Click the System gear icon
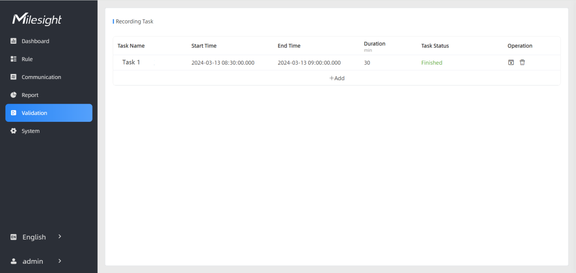The width and height of the screenshot is (576, 273). point(13,131)
